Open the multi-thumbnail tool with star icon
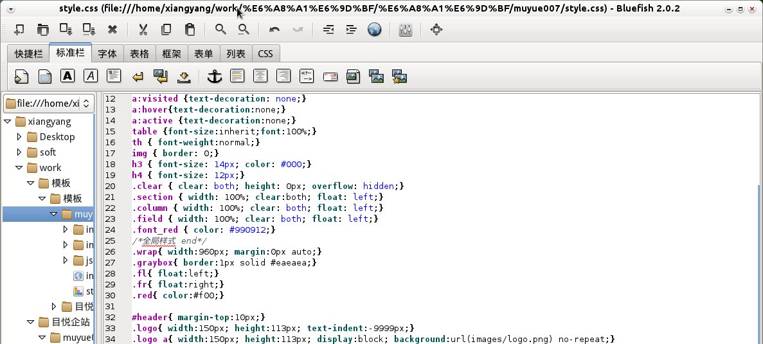This screenshot has width=763, height=344. (x=400, y=77)
